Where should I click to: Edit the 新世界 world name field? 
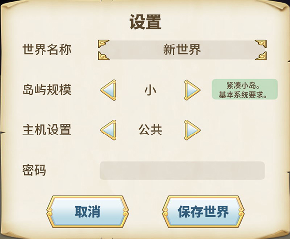coord(182,49)
